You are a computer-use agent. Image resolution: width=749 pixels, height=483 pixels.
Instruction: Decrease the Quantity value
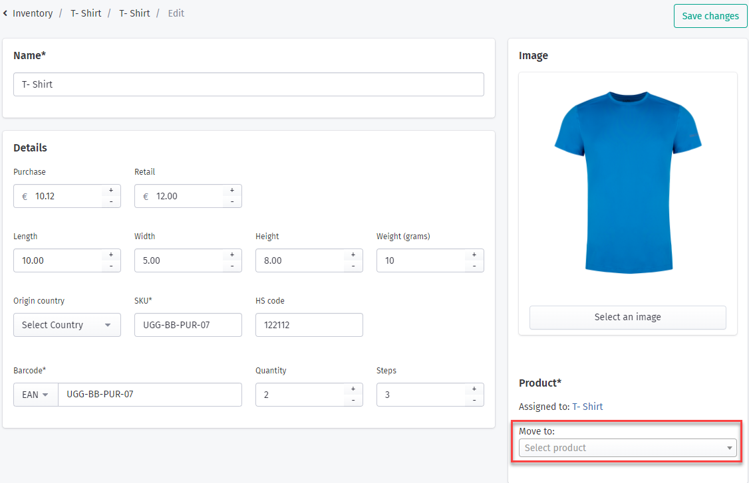(x=353, y=401)
